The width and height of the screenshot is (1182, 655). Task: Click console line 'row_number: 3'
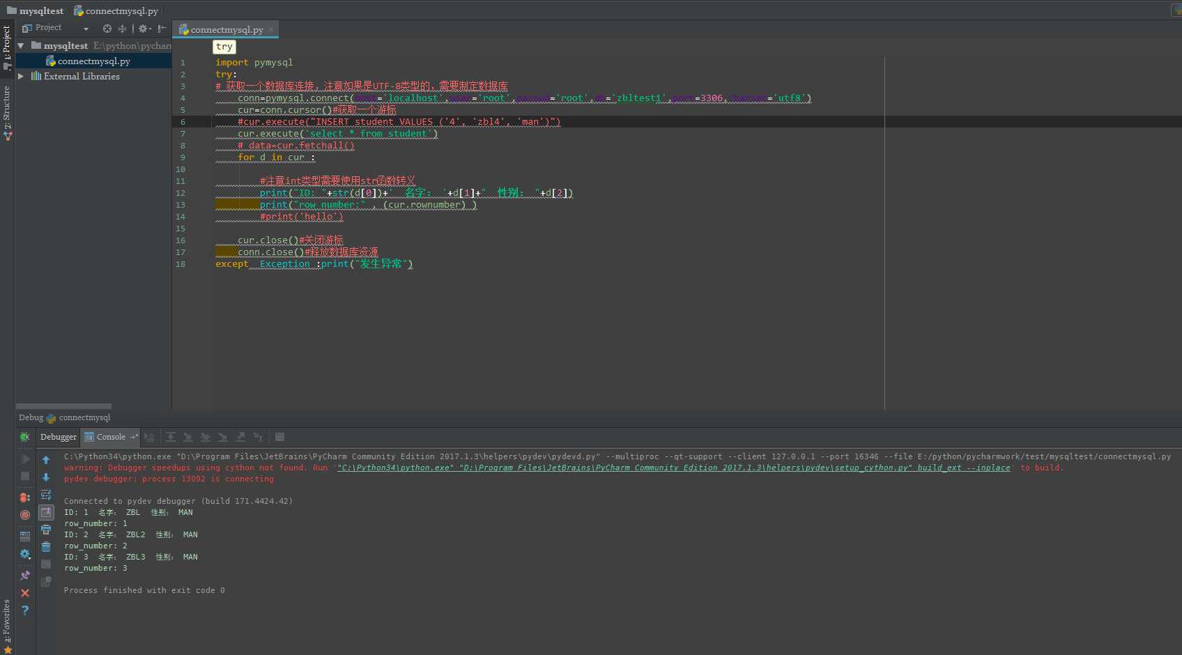[95, 569]
